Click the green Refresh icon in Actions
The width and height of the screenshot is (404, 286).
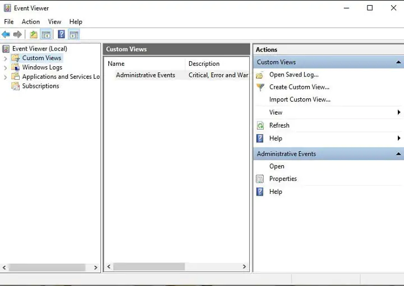[x=260, y=125]
